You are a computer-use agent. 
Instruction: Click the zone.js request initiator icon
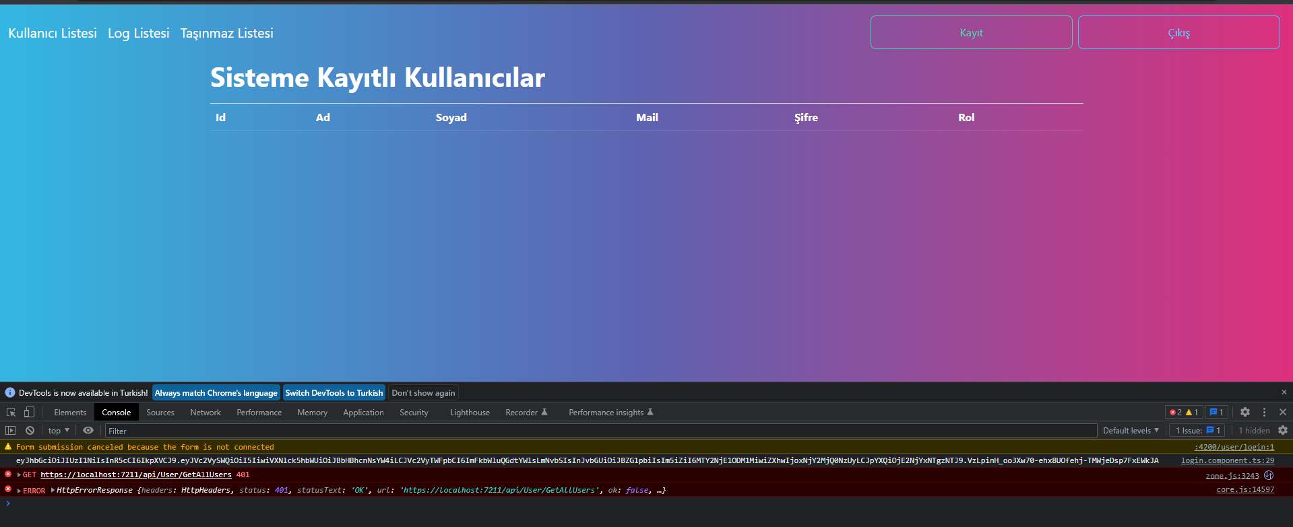[x=1269, y=475]
